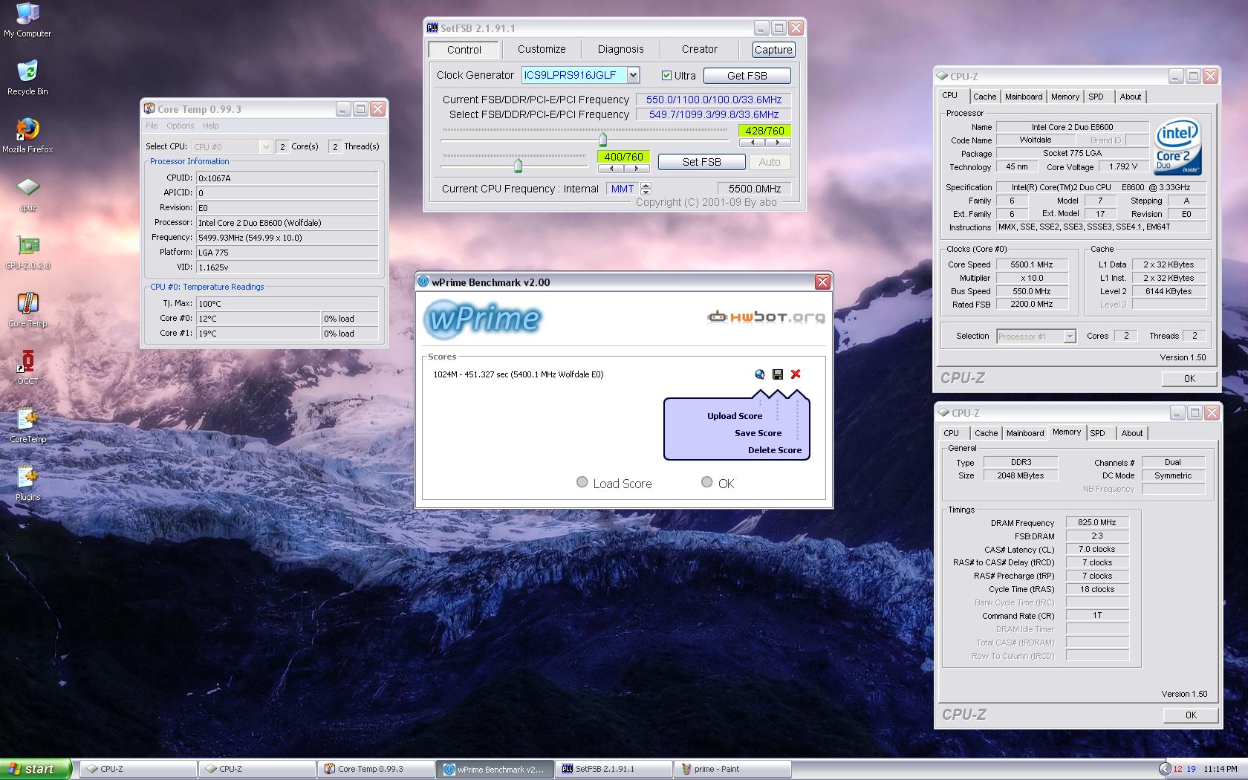The image size is (1248, 780).
Task: Click left arrow under 428/760 value
Action: click(753, 142)
